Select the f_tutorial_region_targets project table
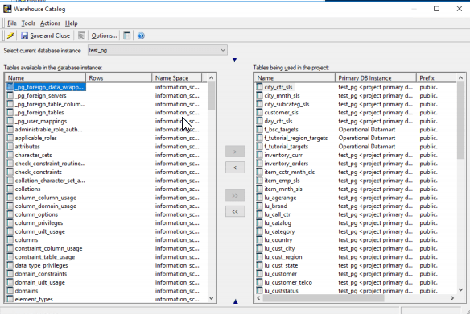The image size is (470, 316). [x=295, y=138]
